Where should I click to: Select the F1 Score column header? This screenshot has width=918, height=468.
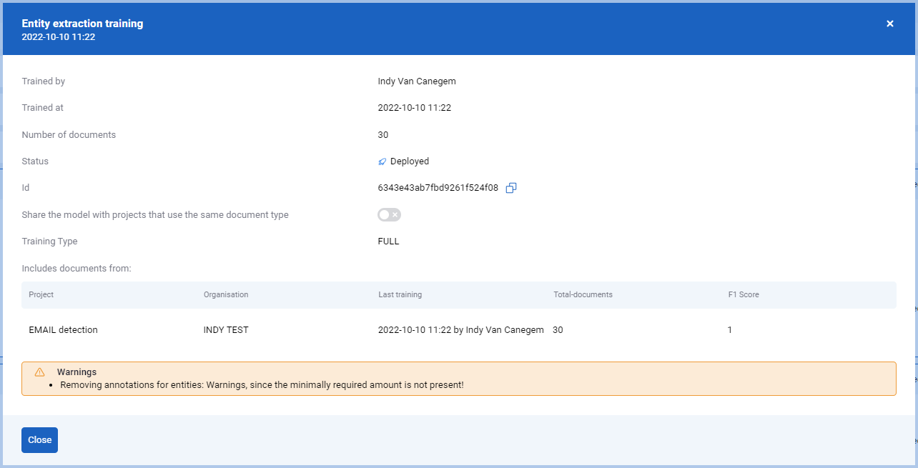[x=744, y=294]
